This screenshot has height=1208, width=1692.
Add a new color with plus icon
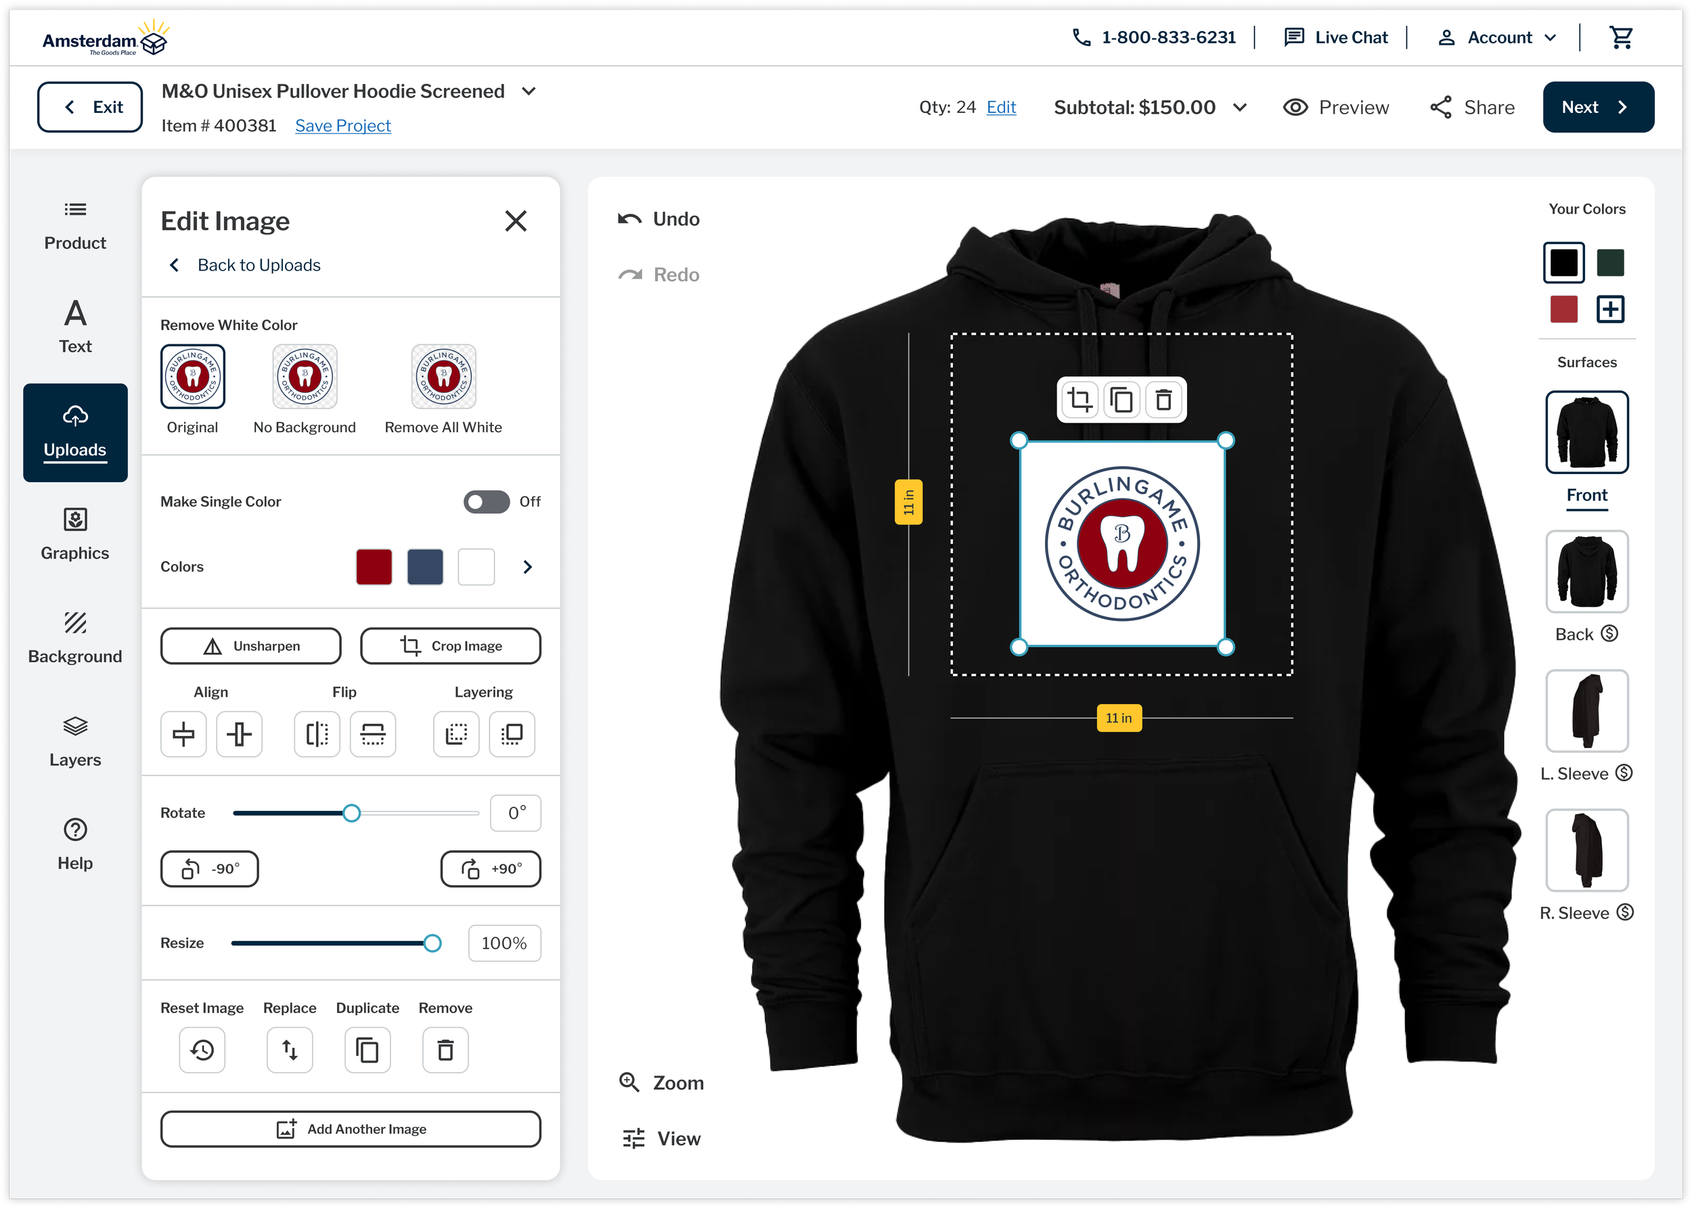[x=1610, y=308]
